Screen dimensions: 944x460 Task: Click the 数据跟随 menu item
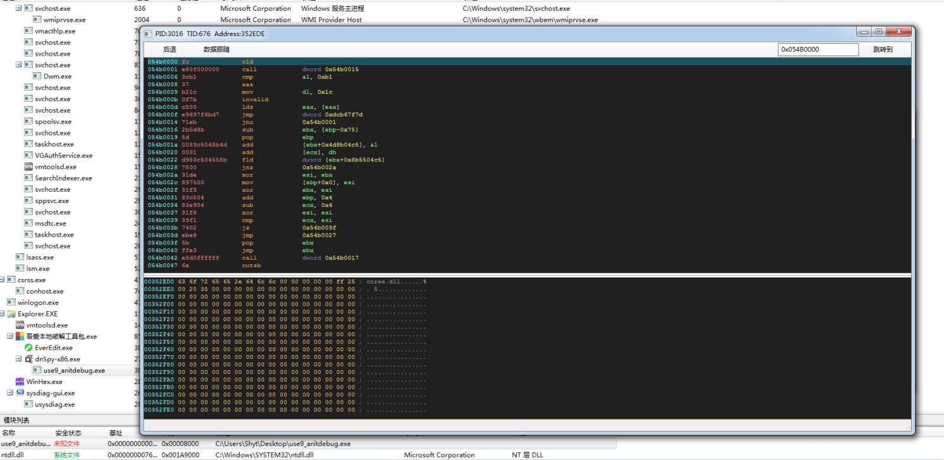coord(216,49)
